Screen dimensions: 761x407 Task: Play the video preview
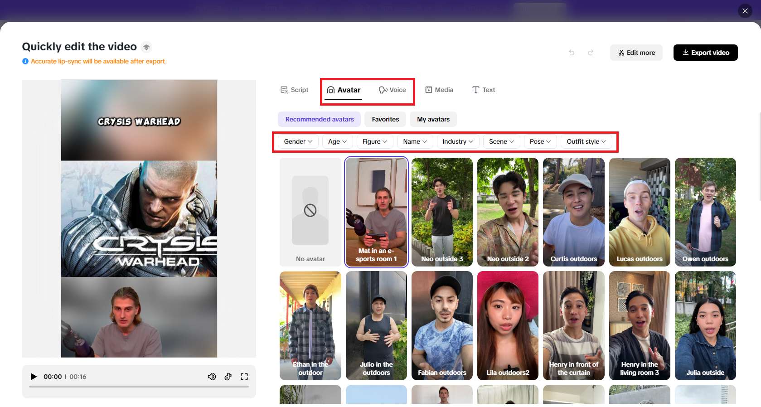coord(34,377)
